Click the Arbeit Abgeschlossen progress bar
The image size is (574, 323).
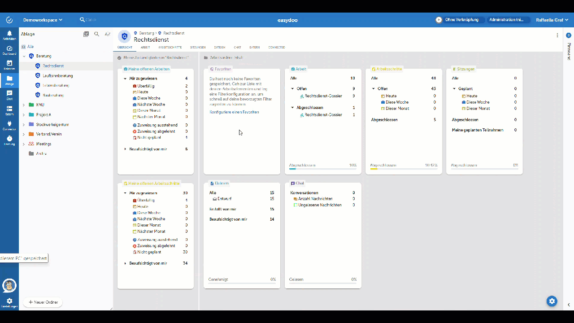tap(323, 169)
